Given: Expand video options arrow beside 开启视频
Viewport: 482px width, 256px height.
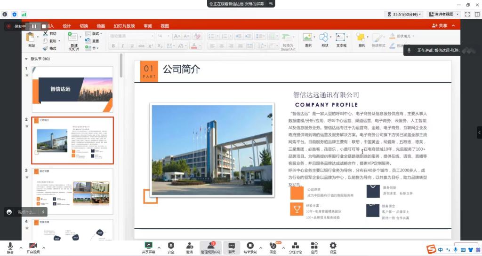Looking at the screenshot, I should pyautogui.click(x=44, y=248).
